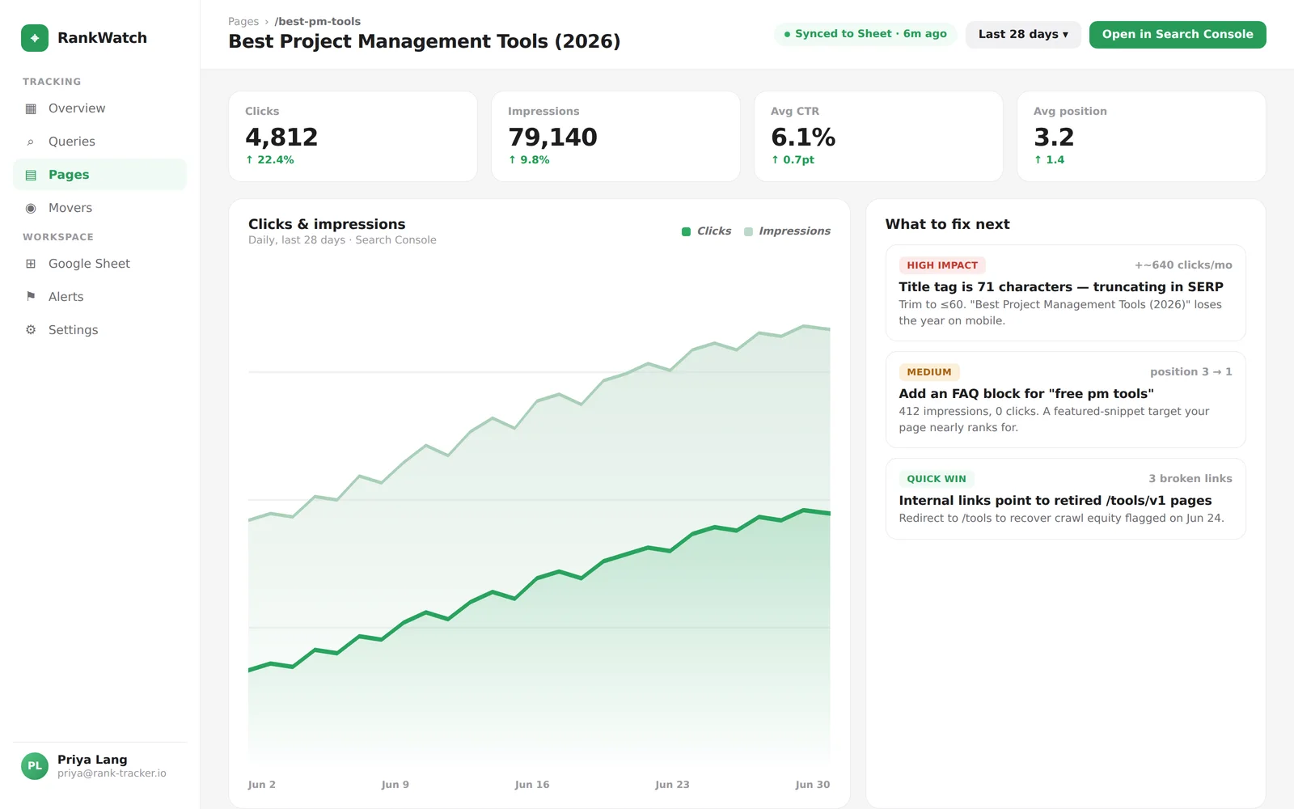The width and height of the screenshot is (1294, 809).
Task: Click the Alerts flag icon
Action: (31, 297)
